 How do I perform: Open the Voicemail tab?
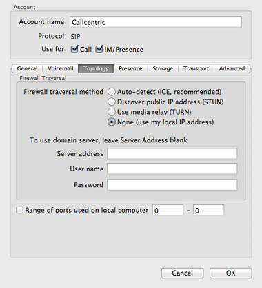61,68
